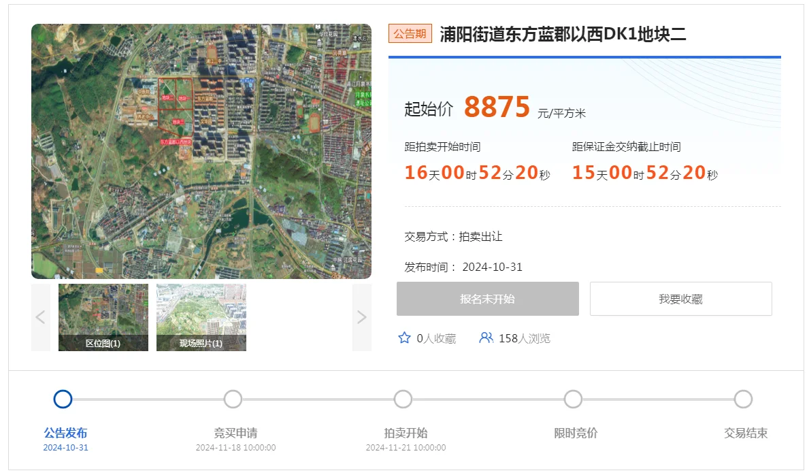Click the 2024-11-21 10:00:00 timestamp
The image size is (809, 475).
(x=406, y=448)
